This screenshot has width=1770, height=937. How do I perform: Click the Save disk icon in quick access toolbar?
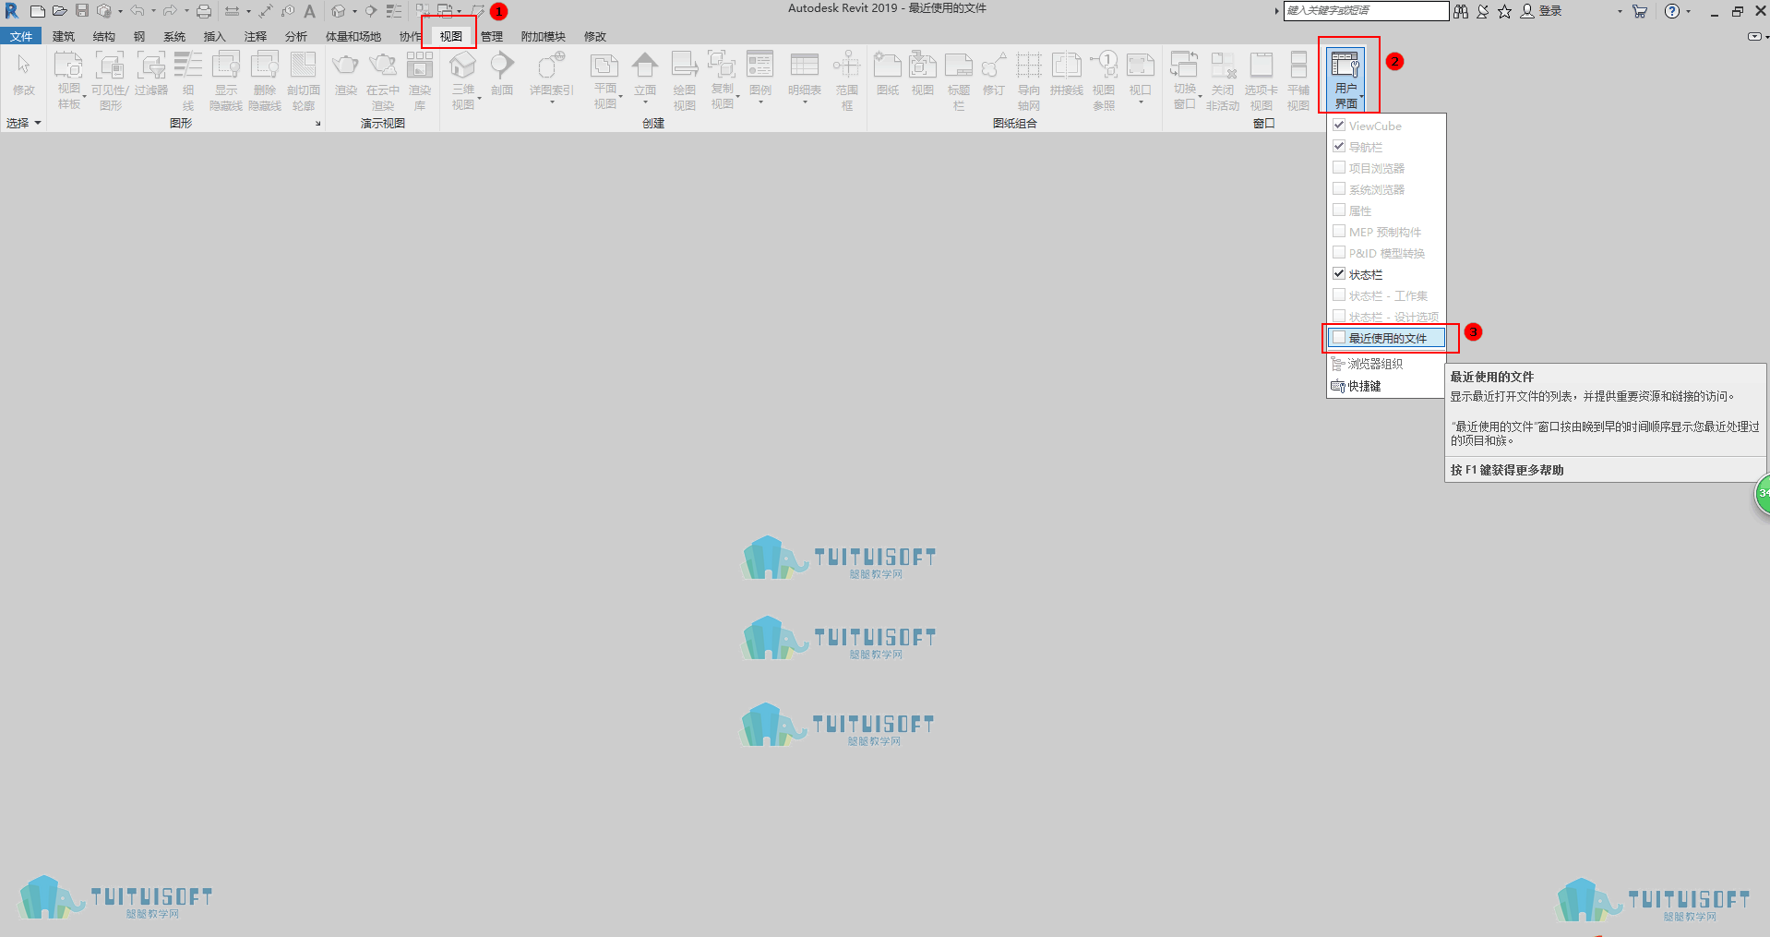click(x=82, y=11)
